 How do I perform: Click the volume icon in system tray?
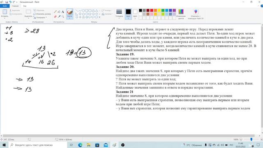(222, 145)
